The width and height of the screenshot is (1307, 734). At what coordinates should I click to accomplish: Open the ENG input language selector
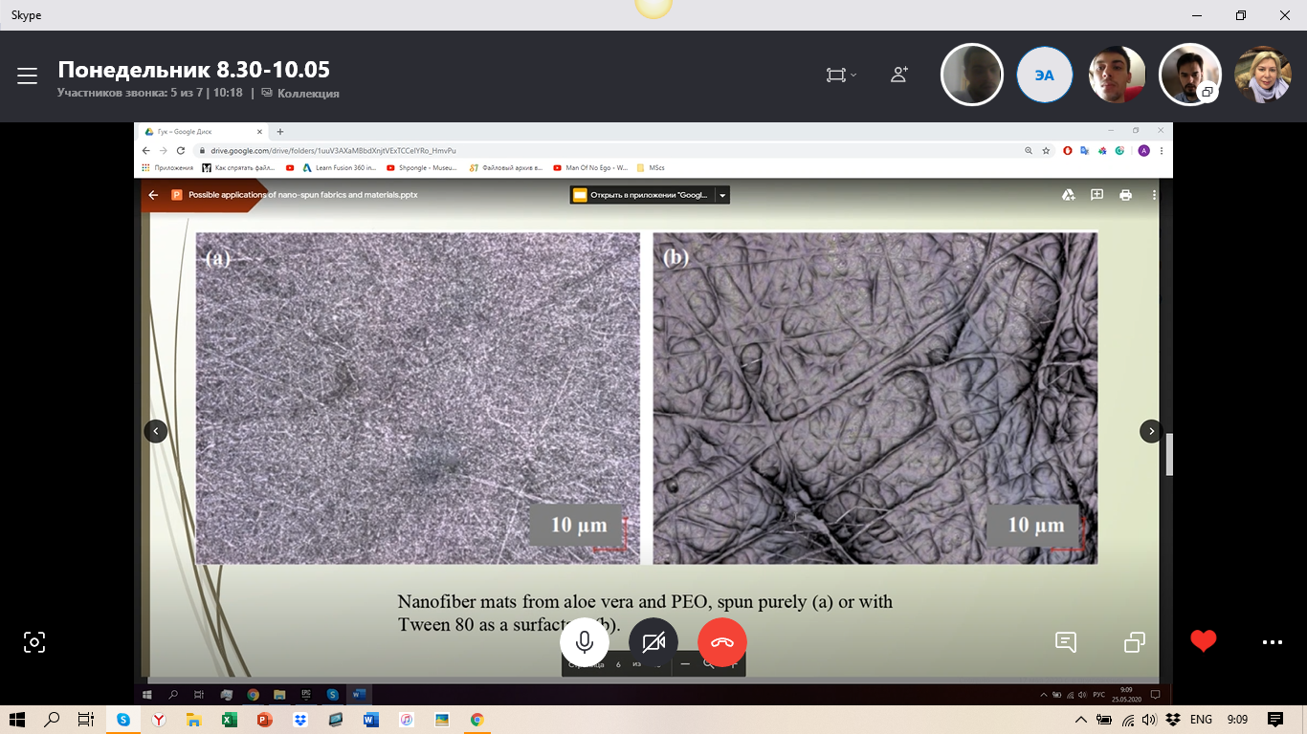[1201, 720]
